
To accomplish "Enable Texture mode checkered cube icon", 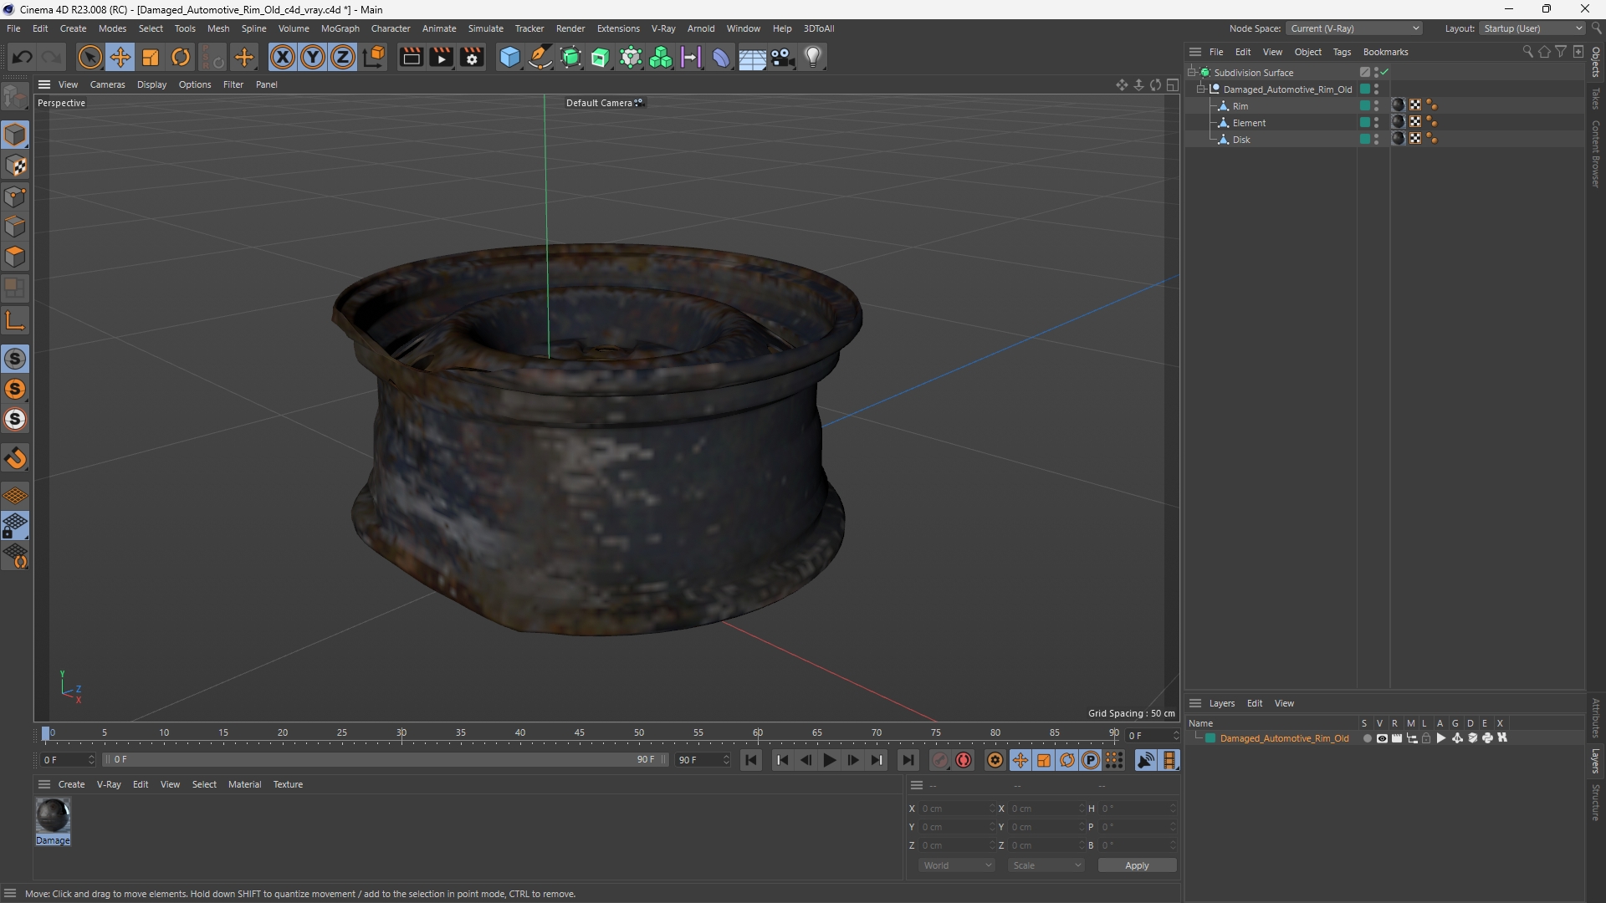I will [15, 166].
